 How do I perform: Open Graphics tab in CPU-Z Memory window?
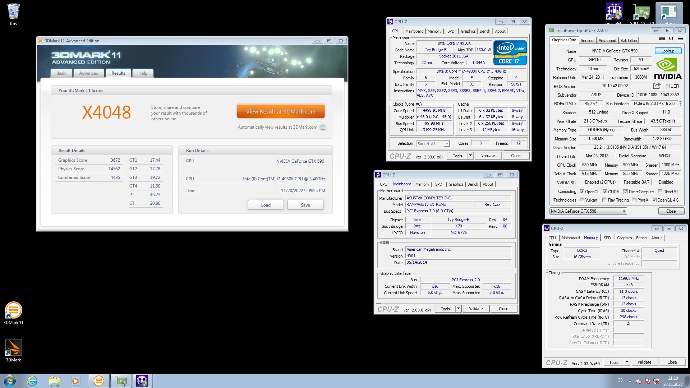624,238
